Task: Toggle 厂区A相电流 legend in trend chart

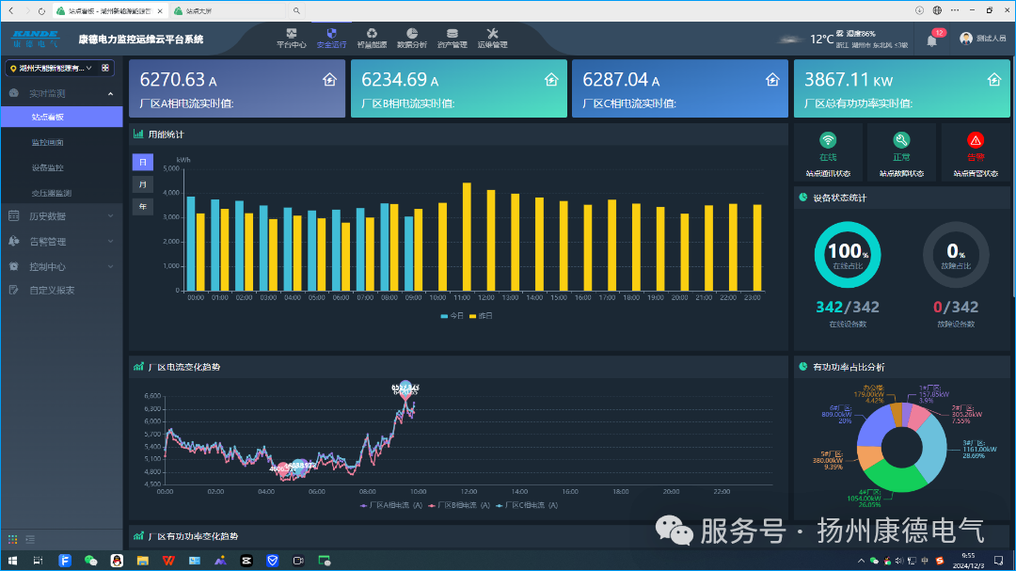Action: pos(390,505)
